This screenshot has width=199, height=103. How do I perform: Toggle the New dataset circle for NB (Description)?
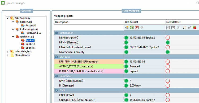pyautogui.click(x=168, y=38)
